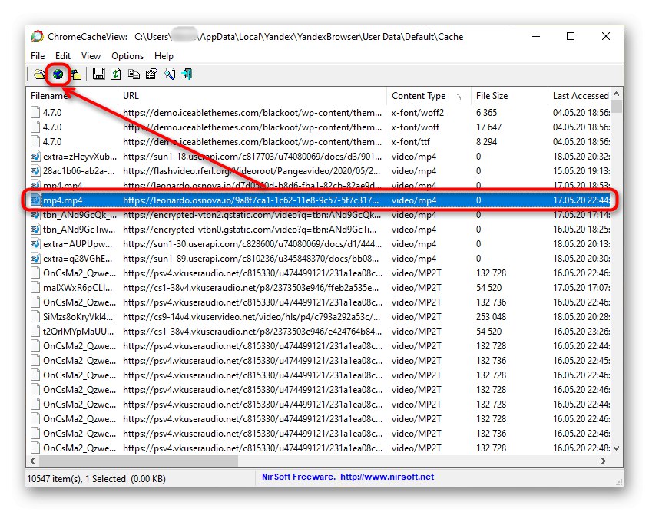Open the Options menu
Viewport: 649px width, 512px height.
click(127, 56)
